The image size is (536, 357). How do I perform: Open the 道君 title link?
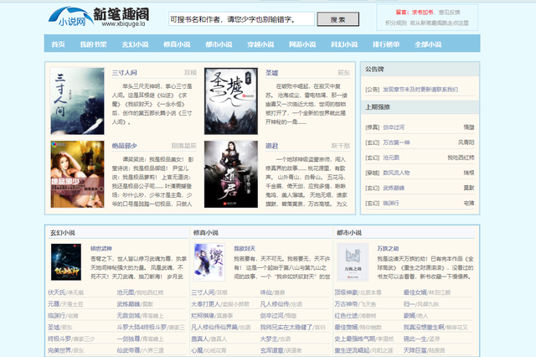(271, 146)
